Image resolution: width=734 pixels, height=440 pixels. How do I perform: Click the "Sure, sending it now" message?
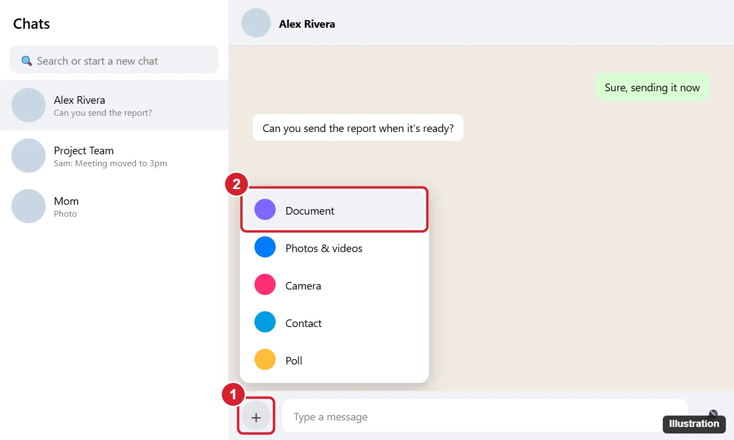(x=652, y=87)
